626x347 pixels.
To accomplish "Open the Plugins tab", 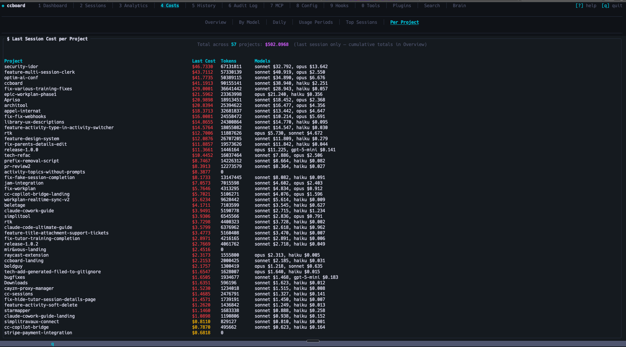I will pos(402,6).
